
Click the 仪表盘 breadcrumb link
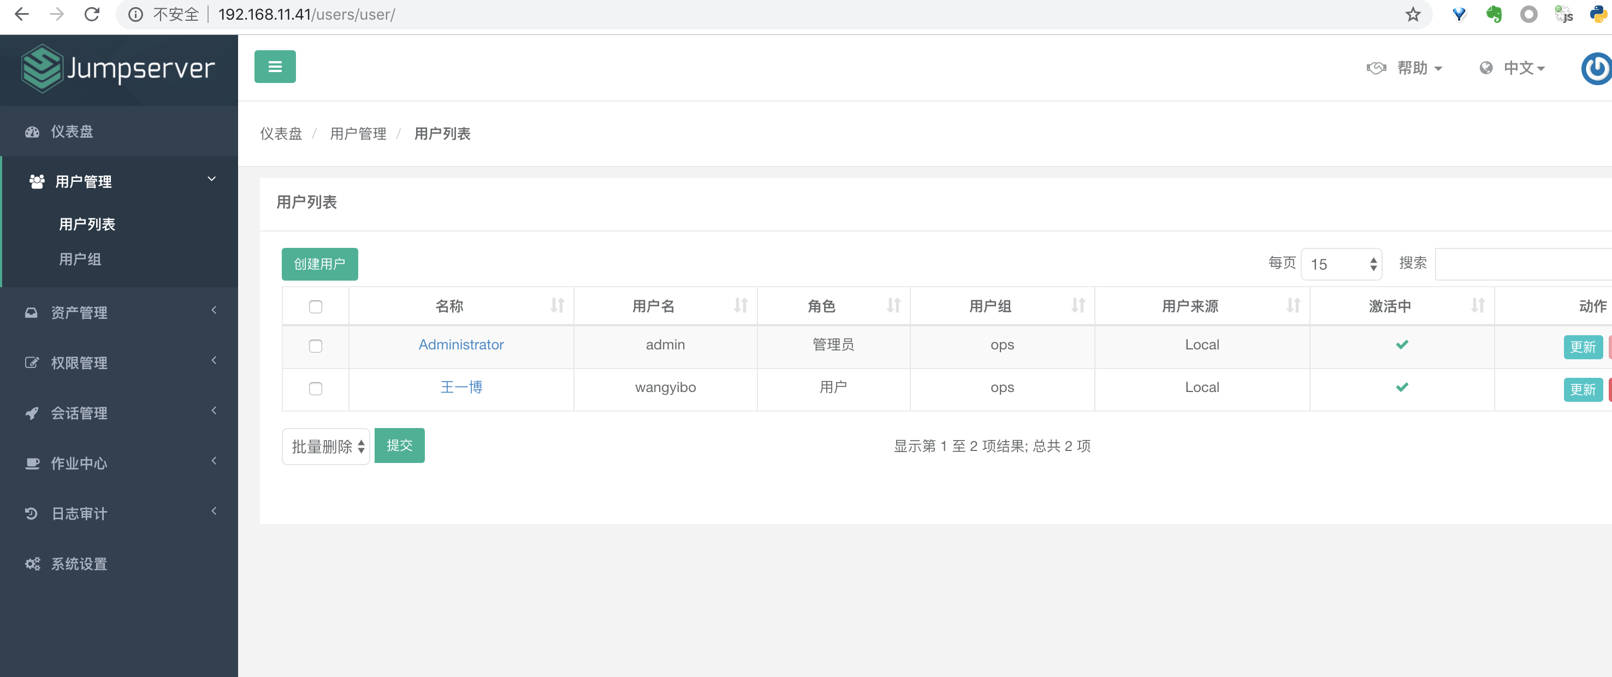point(281,133)
